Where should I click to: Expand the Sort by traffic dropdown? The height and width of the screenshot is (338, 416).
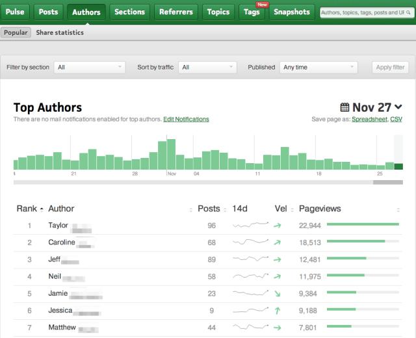click(x=207, y=67)
